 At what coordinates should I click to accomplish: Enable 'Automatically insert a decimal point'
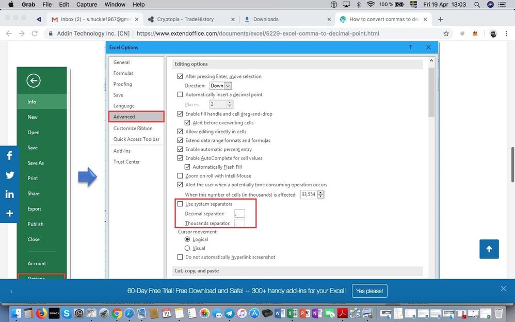point(180,94)
